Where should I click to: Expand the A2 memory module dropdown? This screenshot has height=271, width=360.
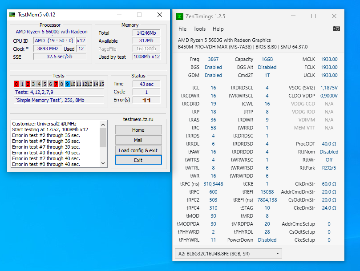coord(228,254)
